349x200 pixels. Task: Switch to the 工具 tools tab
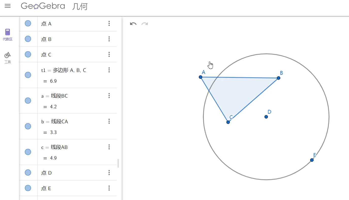click(x=8, y=57)
